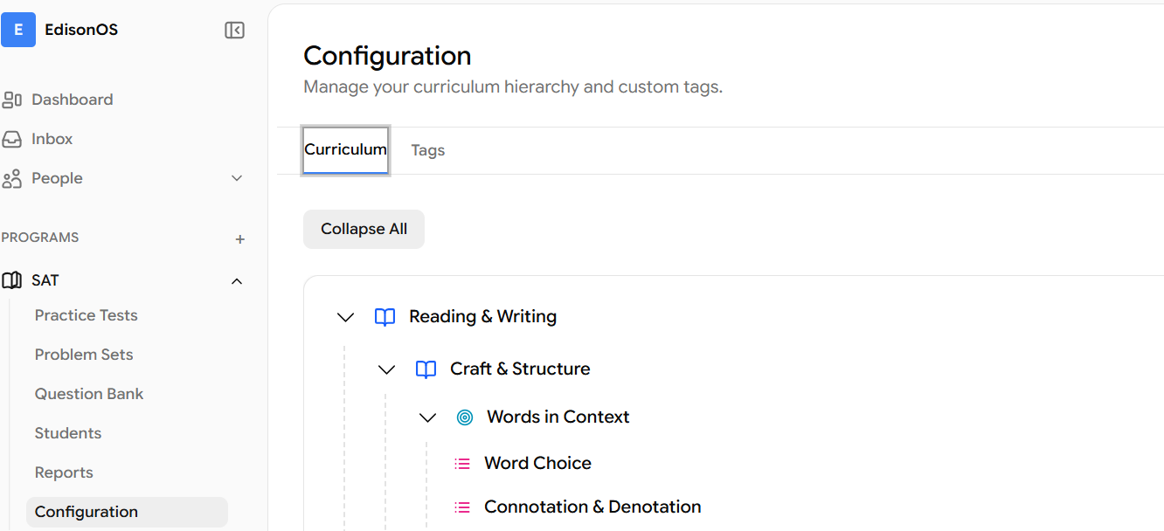Image resolution: width=1164 pixels, height=531 pixels.
Task: Click the Inbox tray icon
Action: (x=12, y=139)
